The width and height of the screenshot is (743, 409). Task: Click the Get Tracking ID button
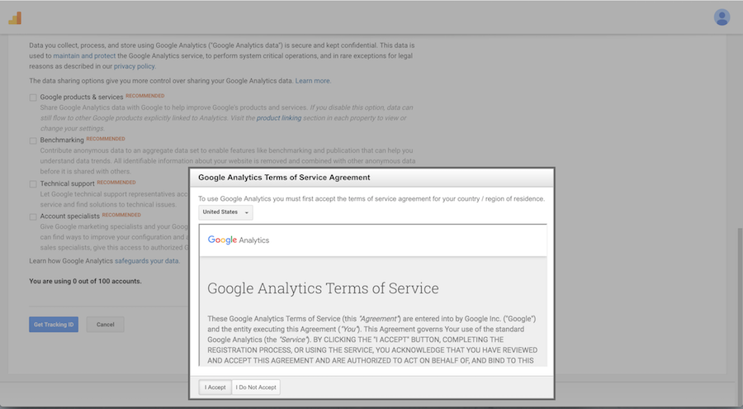coord(54,325)
